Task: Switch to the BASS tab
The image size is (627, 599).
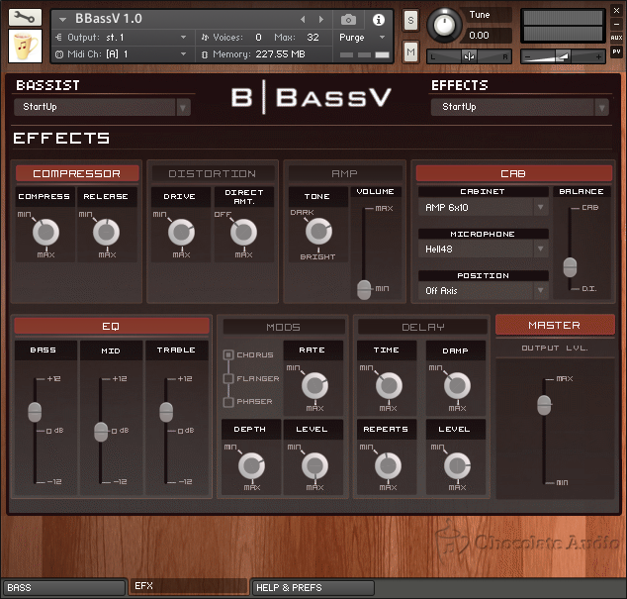Action: pos(63,587)
